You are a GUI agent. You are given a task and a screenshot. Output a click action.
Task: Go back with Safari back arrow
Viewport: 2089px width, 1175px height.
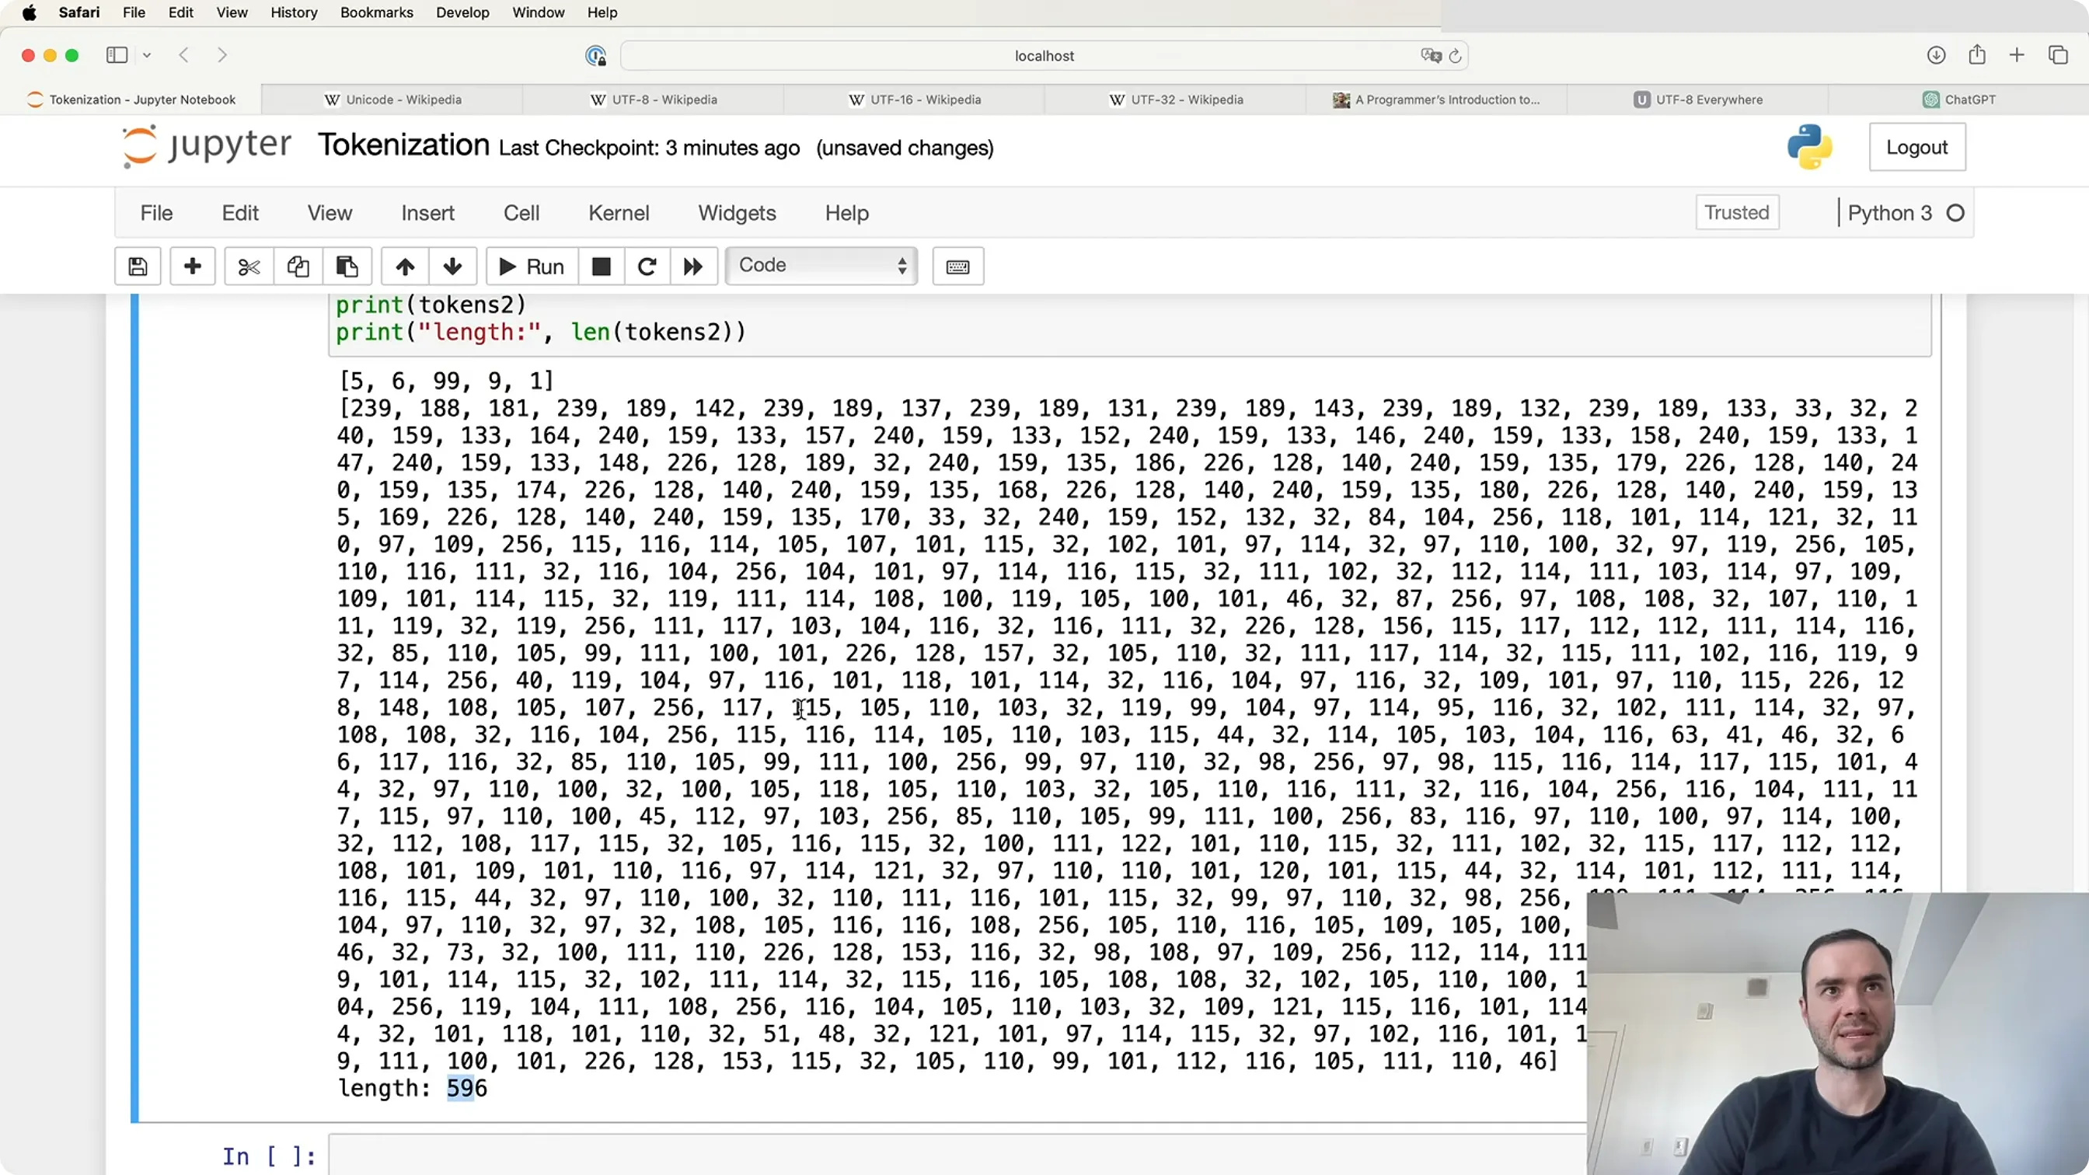pyautogui.click(x=184, y=55)
